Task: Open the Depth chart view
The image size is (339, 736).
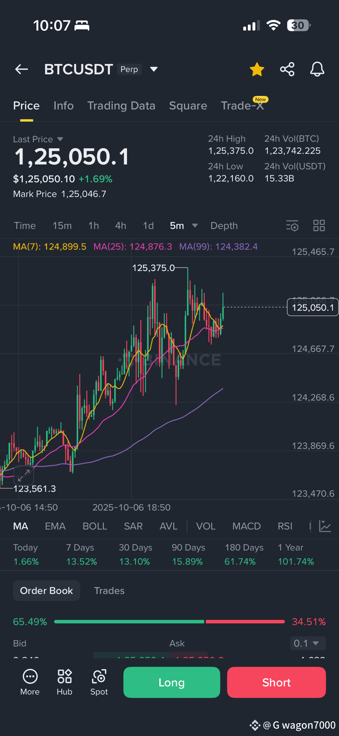Action: coord(224,226)
